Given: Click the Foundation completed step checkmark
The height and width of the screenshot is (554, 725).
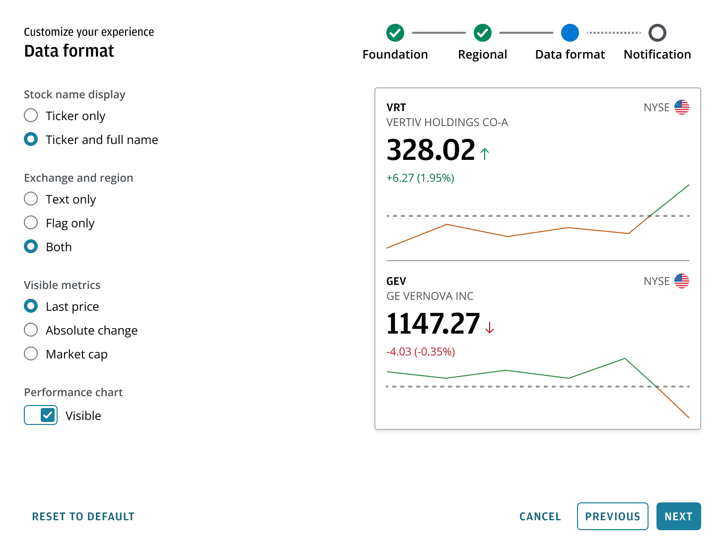Looking at the screenshot, I should tap(395, 33).
